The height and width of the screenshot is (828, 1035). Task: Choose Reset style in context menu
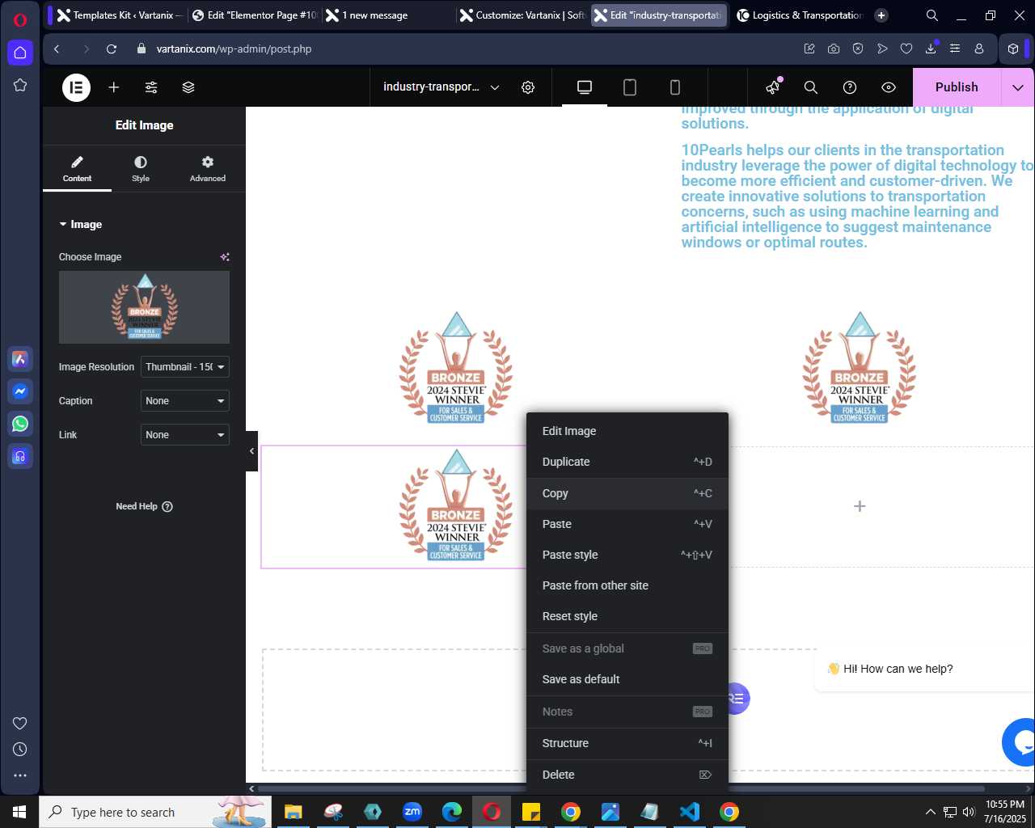627,616
